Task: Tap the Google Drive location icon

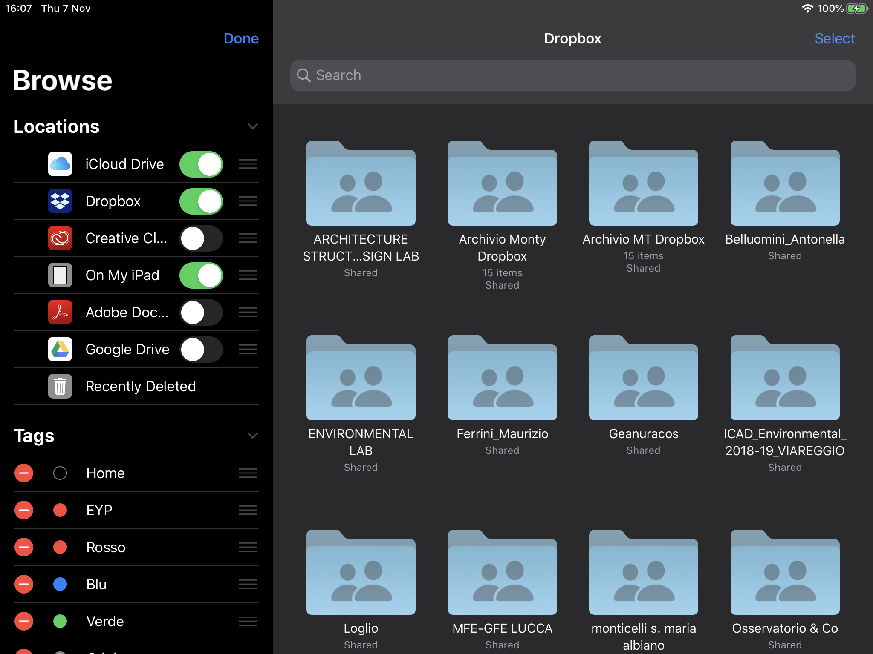Action: point(60,349)
